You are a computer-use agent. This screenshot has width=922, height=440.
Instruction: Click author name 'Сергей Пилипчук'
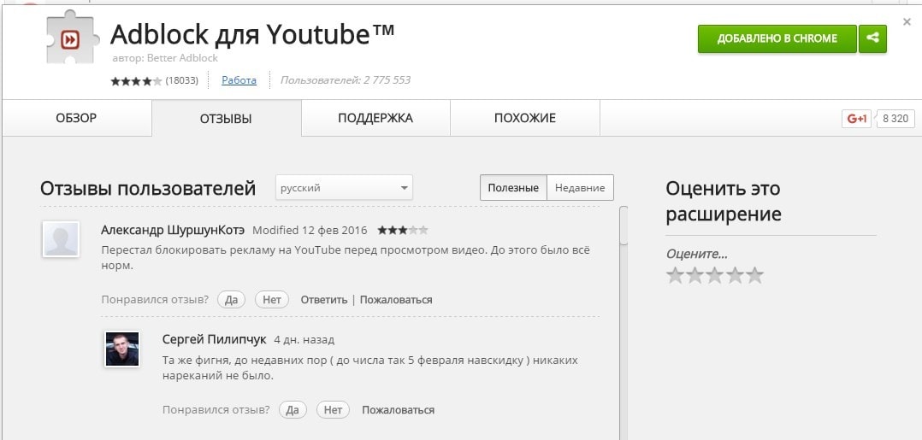click(x=214, y=339)
